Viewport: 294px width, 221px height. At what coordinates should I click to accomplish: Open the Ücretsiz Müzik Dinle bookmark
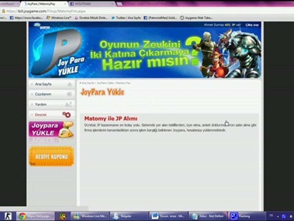[x=91, y=18]
